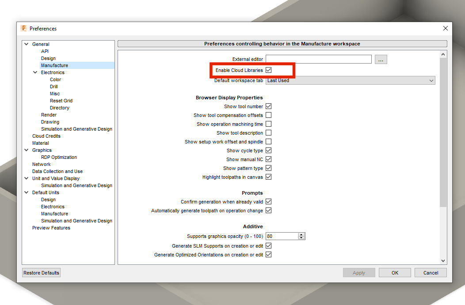Collapse the Electronics tree node
Image resolution: width=465 pixels, height=305 pixels.
click(x=35, y=72)
